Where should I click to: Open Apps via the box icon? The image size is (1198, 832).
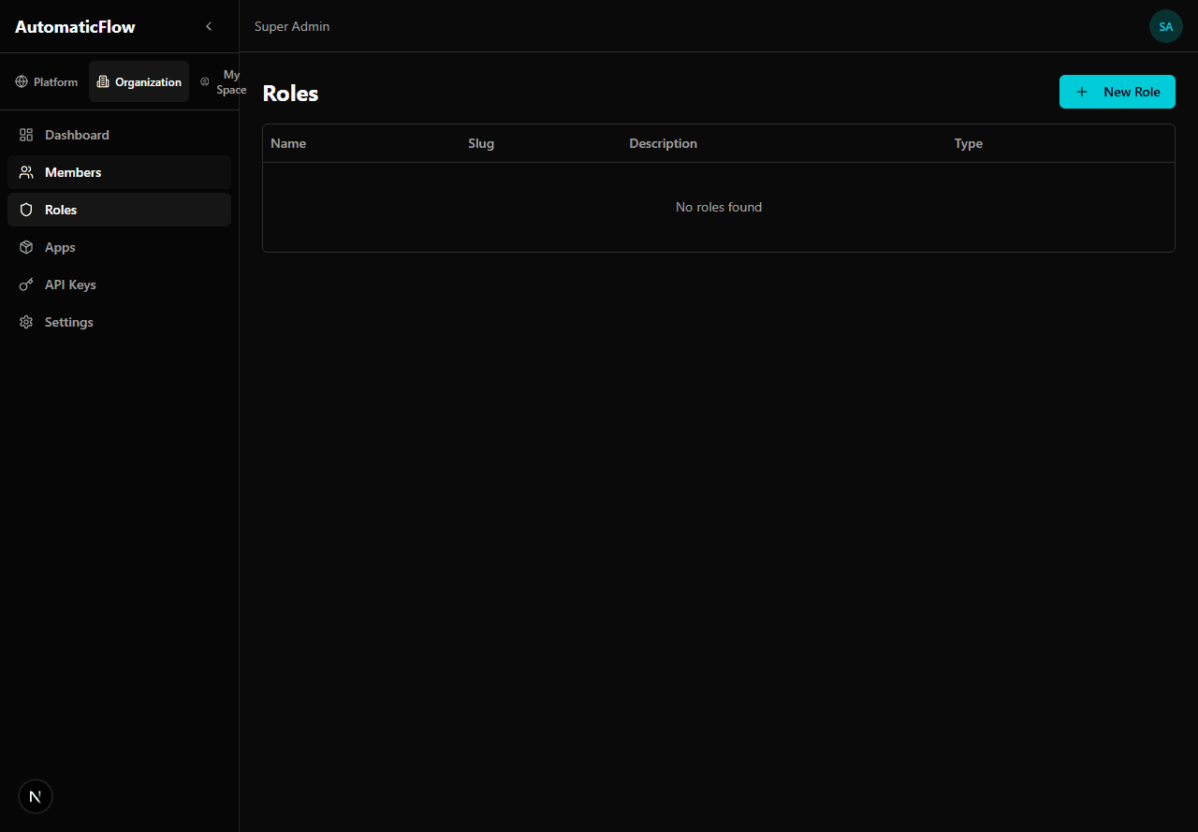click(26, 247)
